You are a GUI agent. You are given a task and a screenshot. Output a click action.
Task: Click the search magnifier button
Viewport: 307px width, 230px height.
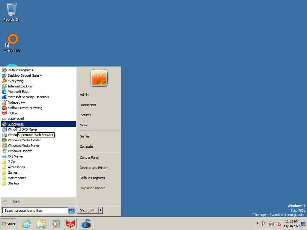(71, 211)
